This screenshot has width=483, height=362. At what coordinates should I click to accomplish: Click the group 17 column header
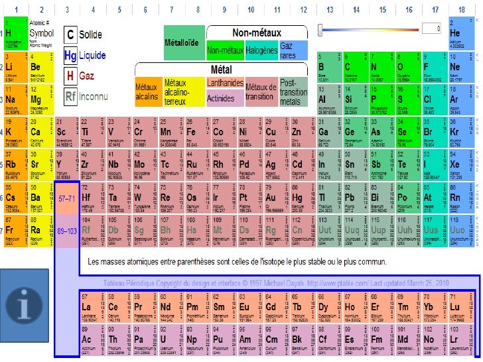click(x=435, y=10)
